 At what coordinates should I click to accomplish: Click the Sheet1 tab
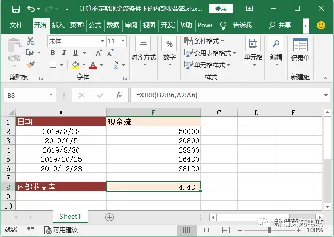[70, 216]
